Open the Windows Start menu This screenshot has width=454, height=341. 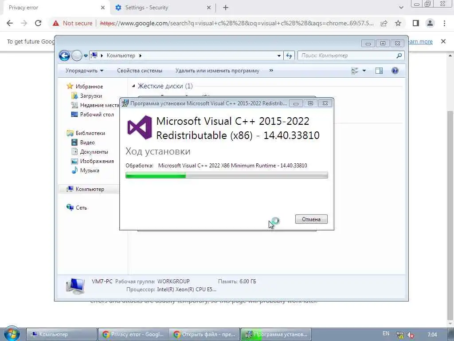tap(12, 334)
